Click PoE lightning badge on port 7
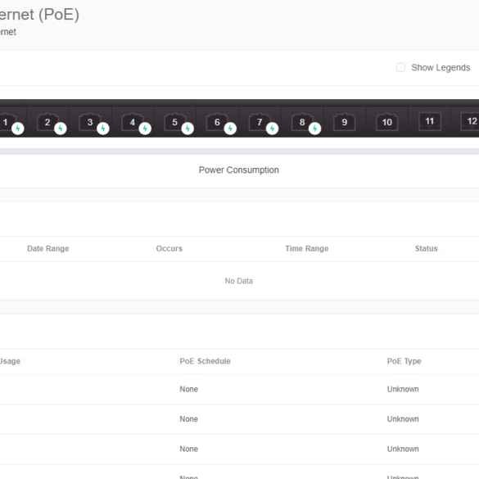Viewport: 479px width, 479px height. [272, 129]
